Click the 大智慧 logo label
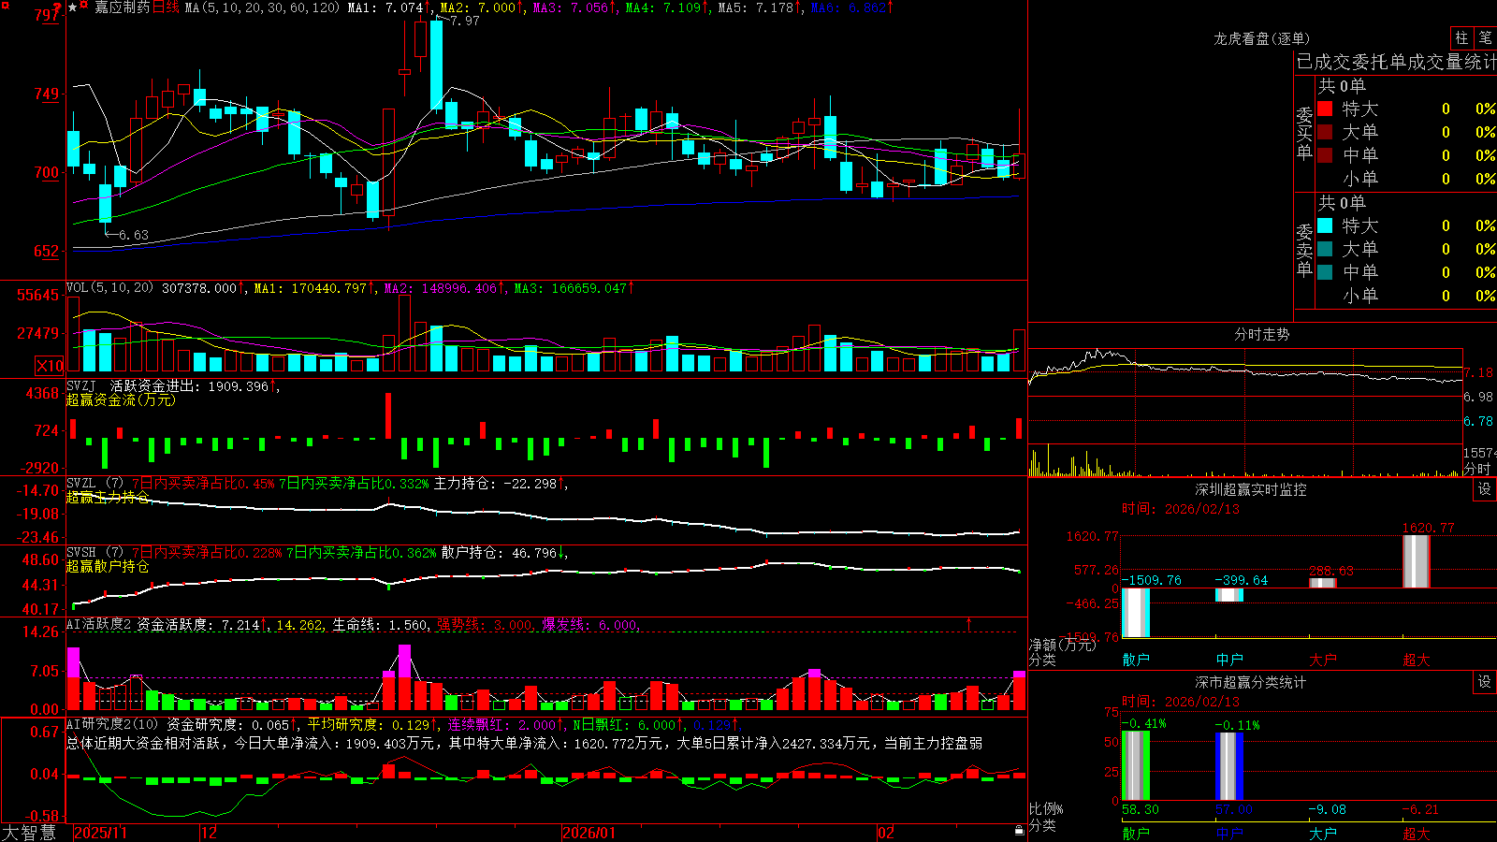 (29, 833)
